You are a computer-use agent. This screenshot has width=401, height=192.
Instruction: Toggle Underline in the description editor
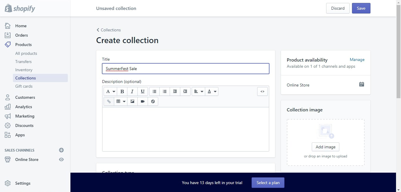coord(142,91)
